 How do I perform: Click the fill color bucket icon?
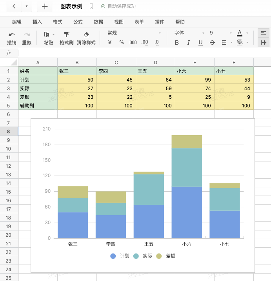tap(240, 43)
